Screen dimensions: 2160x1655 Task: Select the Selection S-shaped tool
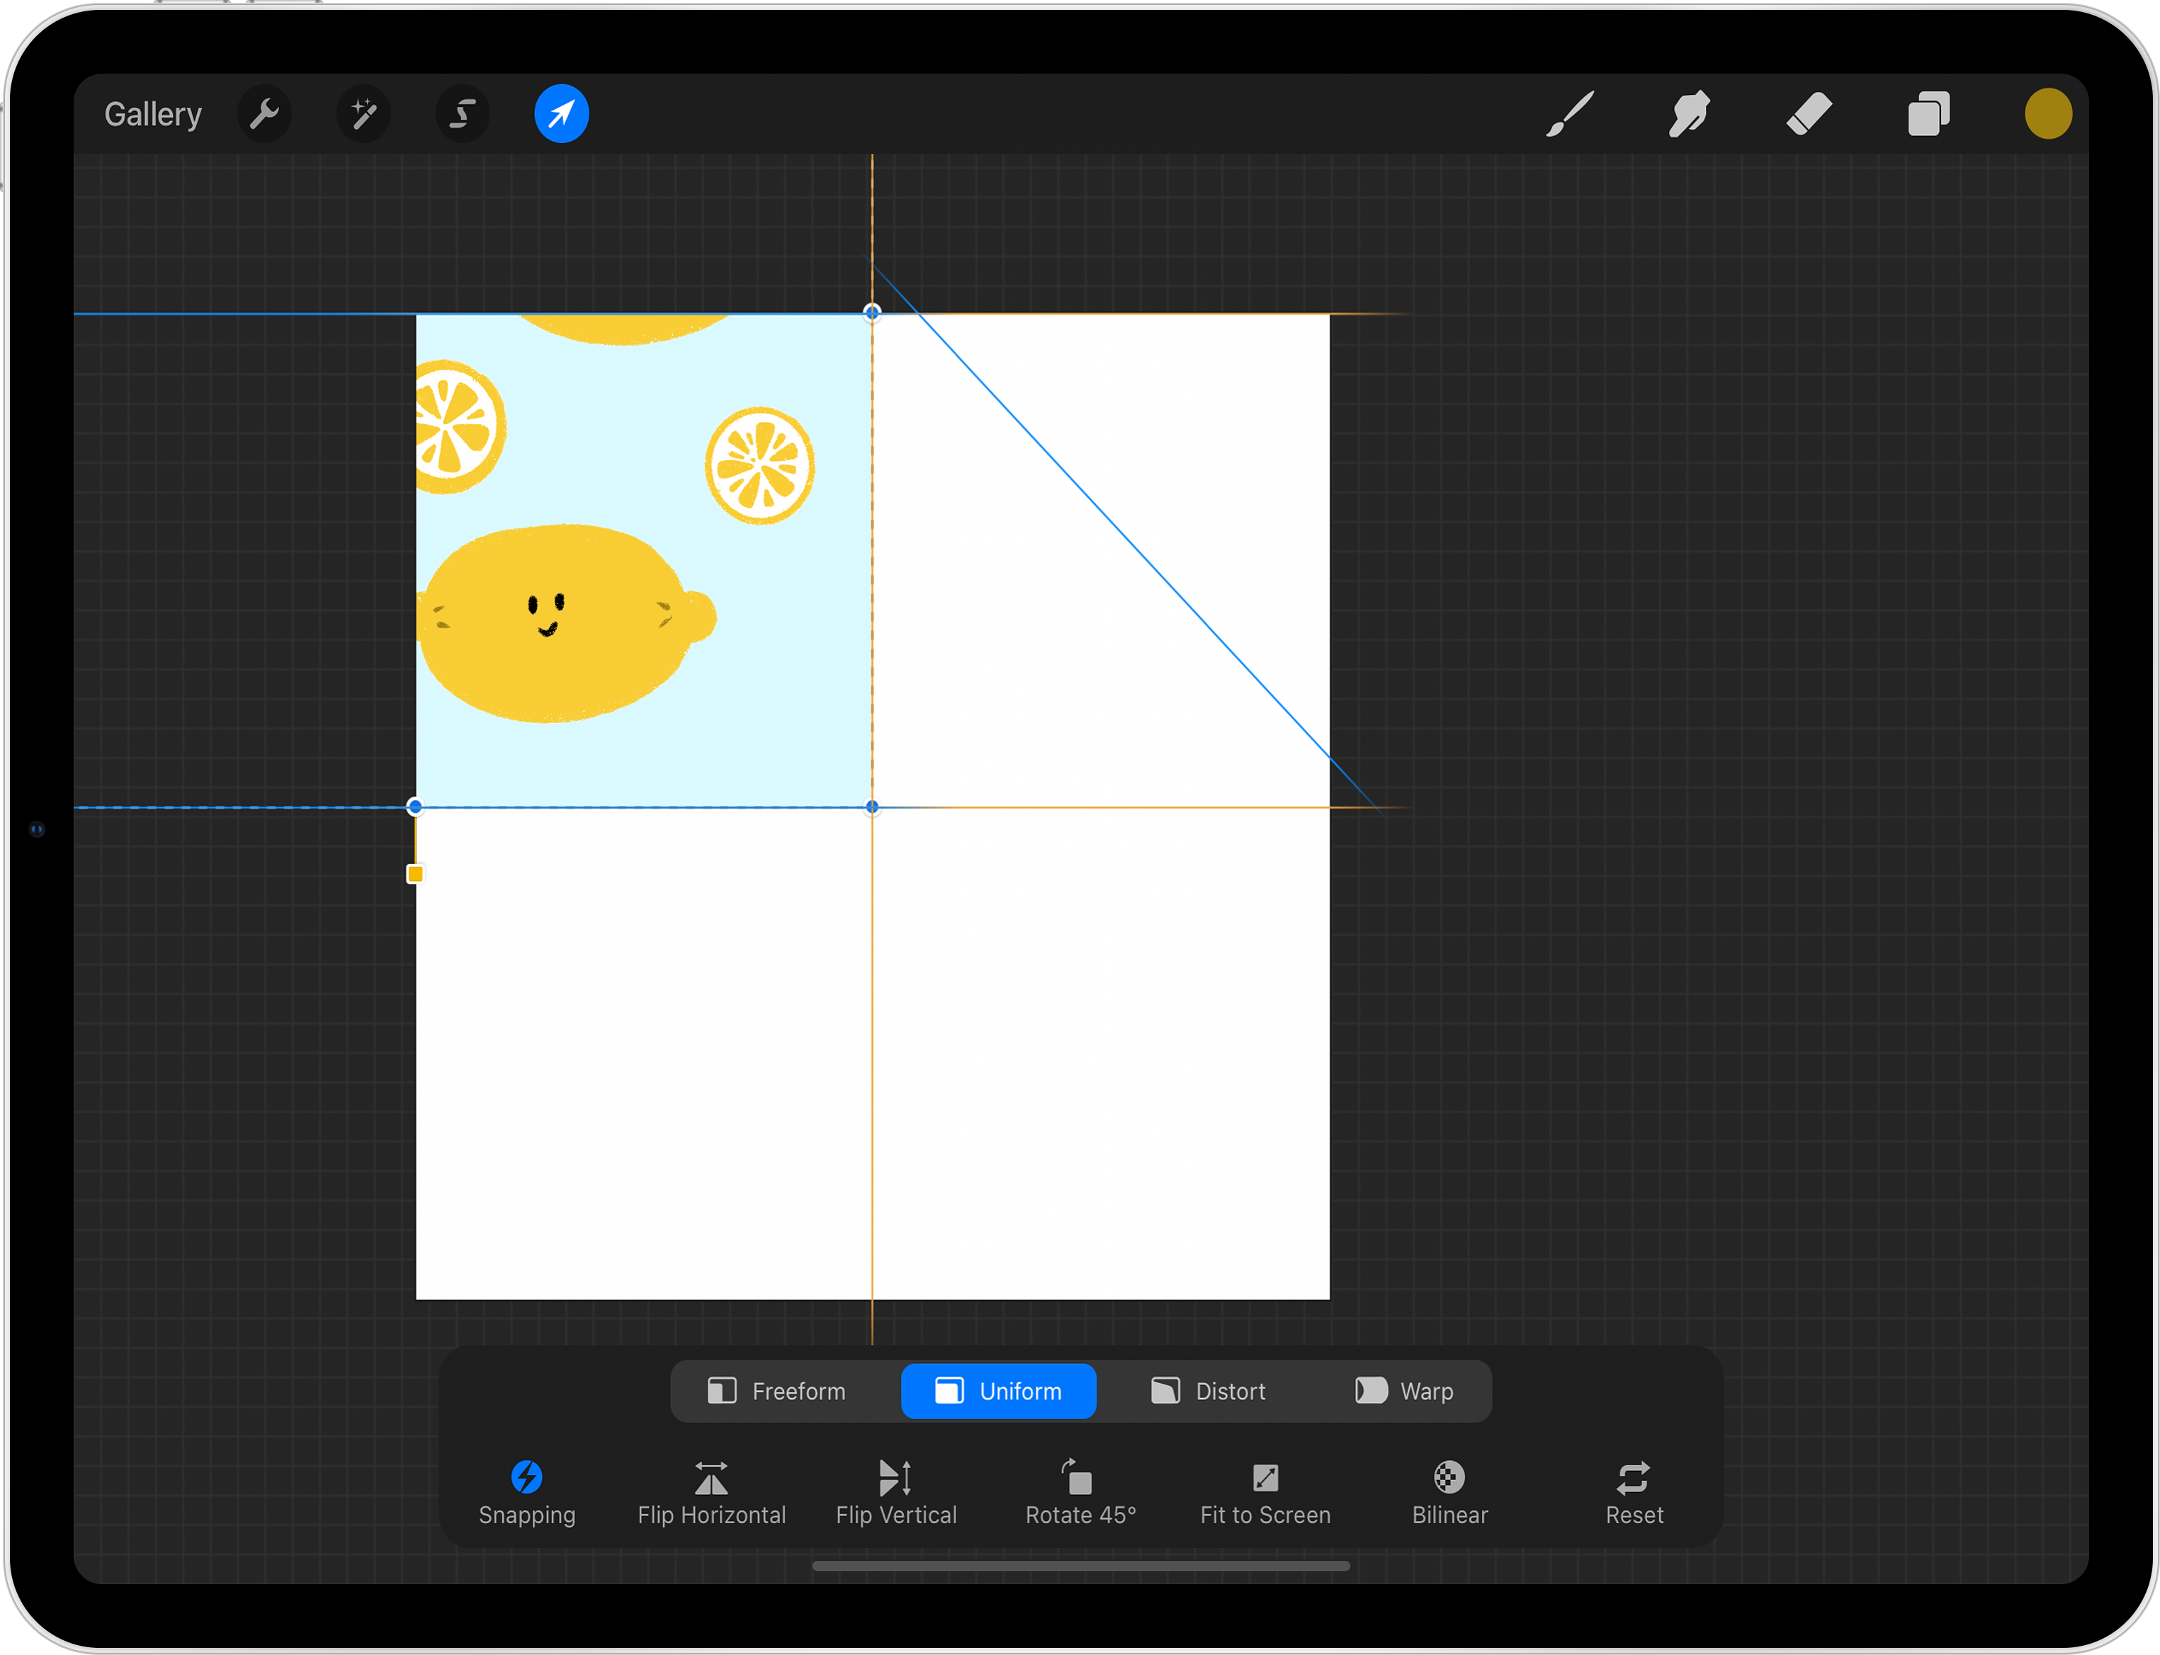(x=462, y=114)
